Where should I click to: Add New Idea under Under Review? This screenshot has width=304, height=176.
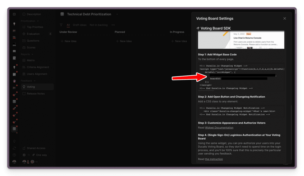coord(69,41)
